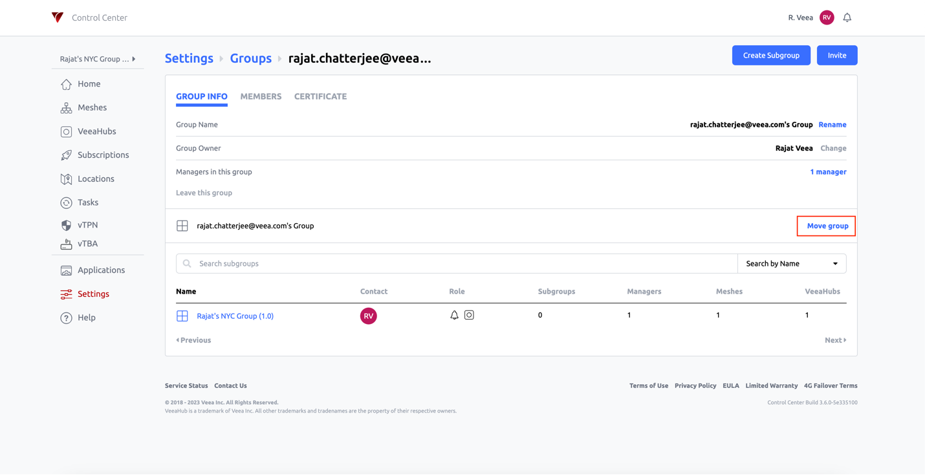Open 4G Failover Terms footer link
This screenshot has width=925, height=476.
click(x=831, y=385)
